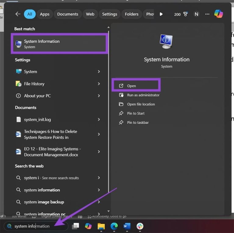Choose Run as administrator
The height and width of the screenshot is (233, 234).
click(143, 95)
